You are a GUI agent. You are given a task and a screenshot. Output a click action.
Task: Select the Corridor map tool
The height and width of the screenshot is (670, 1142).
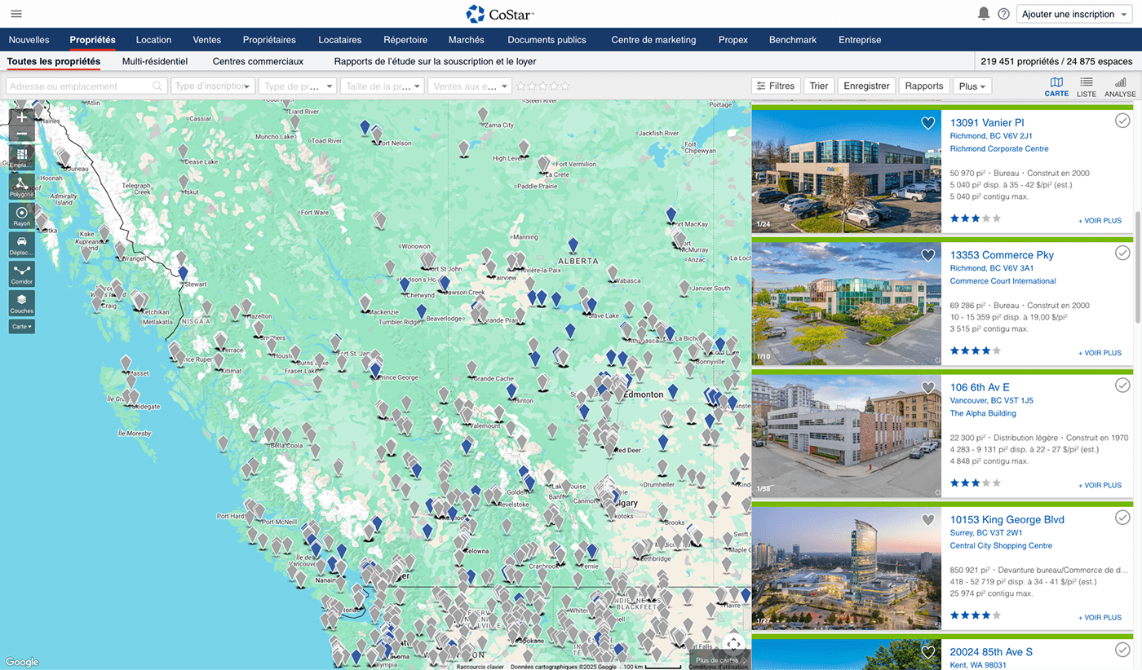click(21, 273)
